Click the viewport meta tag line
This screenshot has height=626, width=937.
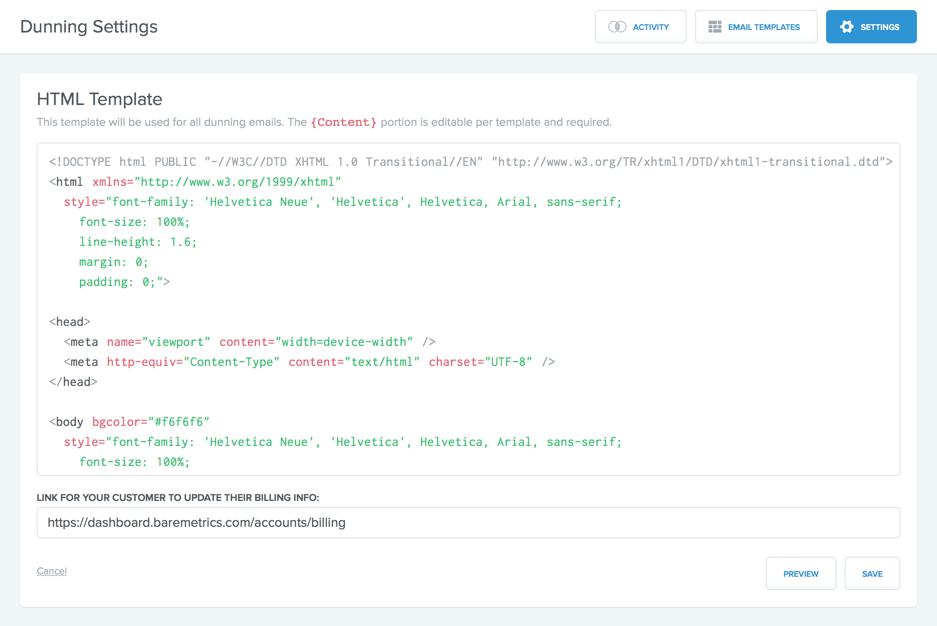(249, 342)
